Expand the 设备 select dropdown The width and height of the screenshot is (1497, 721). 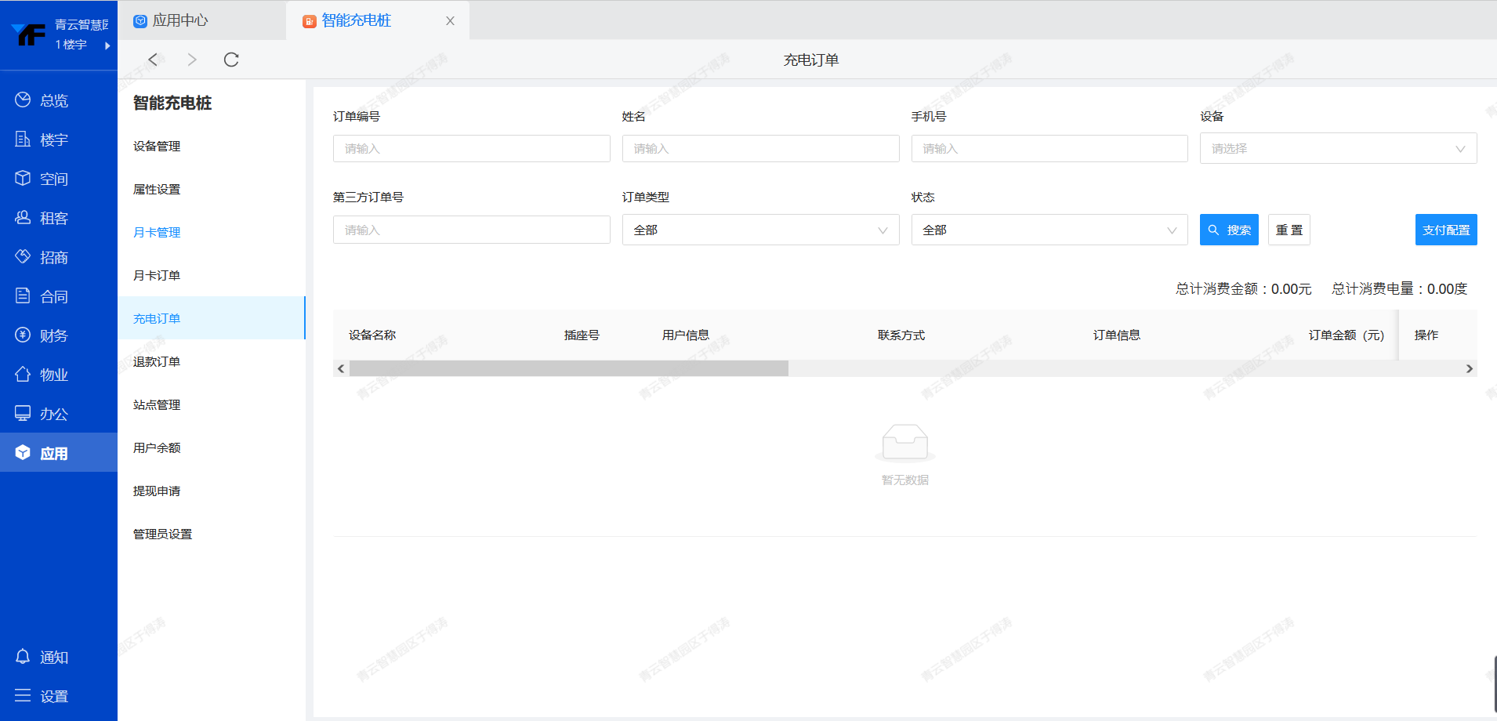pyautogui.click(x=1338, y=149)
